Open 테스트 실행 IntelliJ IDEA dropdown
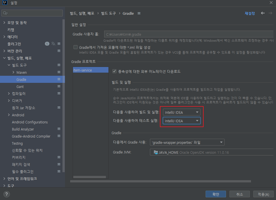Viewport: 276px width, 200px height. [x=182, y=121]
